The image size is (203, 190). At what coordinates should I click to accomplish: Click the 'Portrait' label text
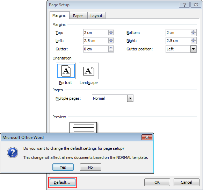[65, 83]
